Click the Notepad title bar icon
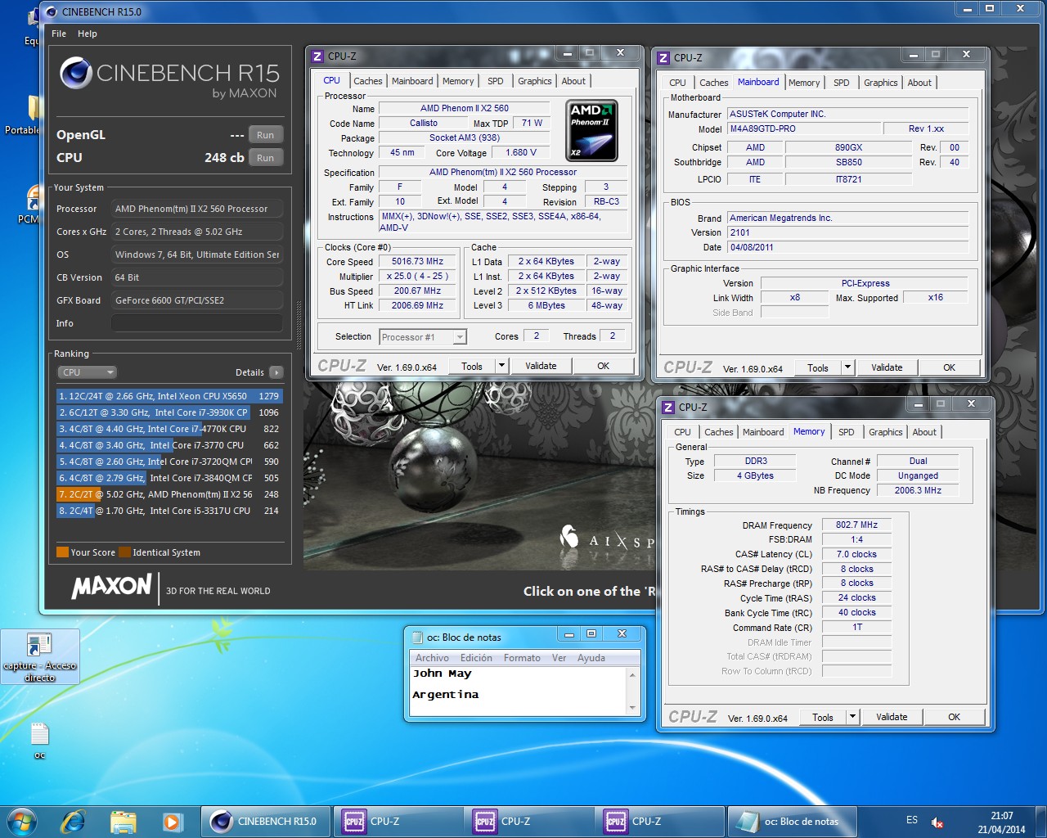This screenshot has height=838, width=1047. click(417, 637)
